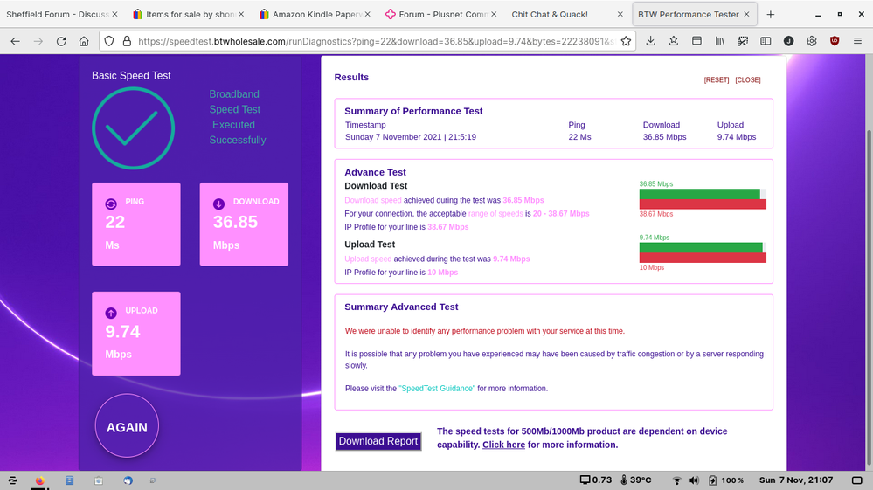Click the DOWNLOAD 36.85 Mbps result card

[x=244, y=224]
